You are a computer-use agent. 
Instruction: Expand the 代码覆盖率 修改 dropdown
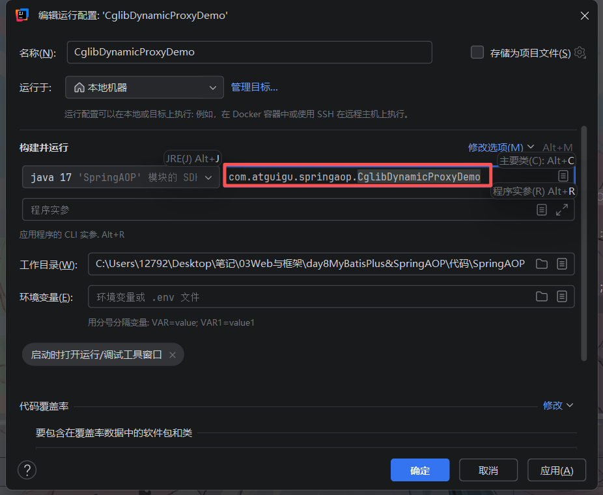point(557,405)
